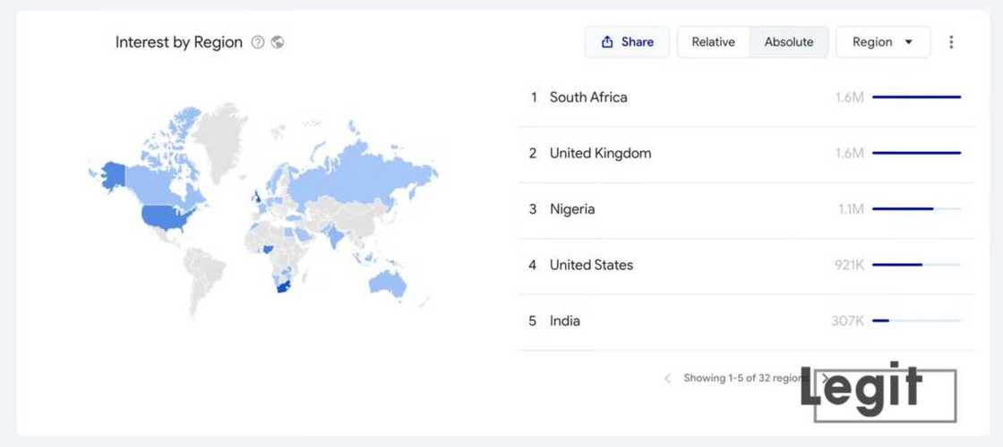Click the United States on the map
Image resolution: width=1003 pixels, height=447 pixels.
click(x=166, y=215)
